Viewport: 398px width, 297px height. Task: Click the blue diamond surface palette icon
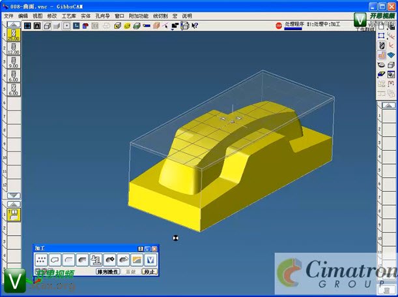[x=391, y=55]
